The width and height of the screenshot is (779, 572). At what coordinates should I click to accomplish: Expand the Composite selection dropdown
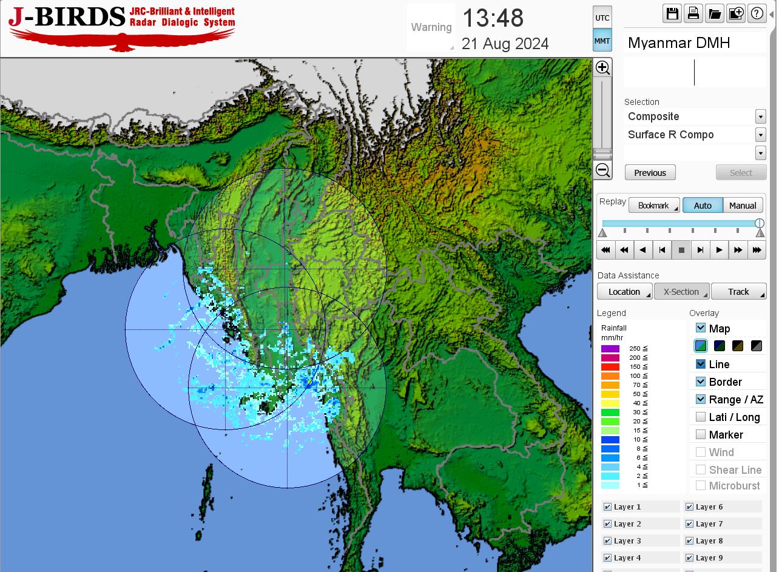(760, 116)
